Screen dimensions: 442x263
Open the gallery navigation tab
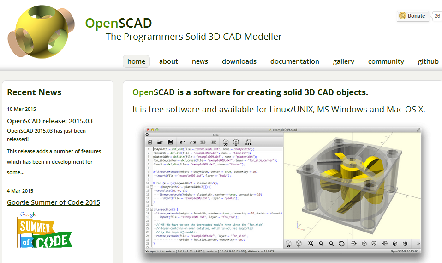tap(343, 61)
